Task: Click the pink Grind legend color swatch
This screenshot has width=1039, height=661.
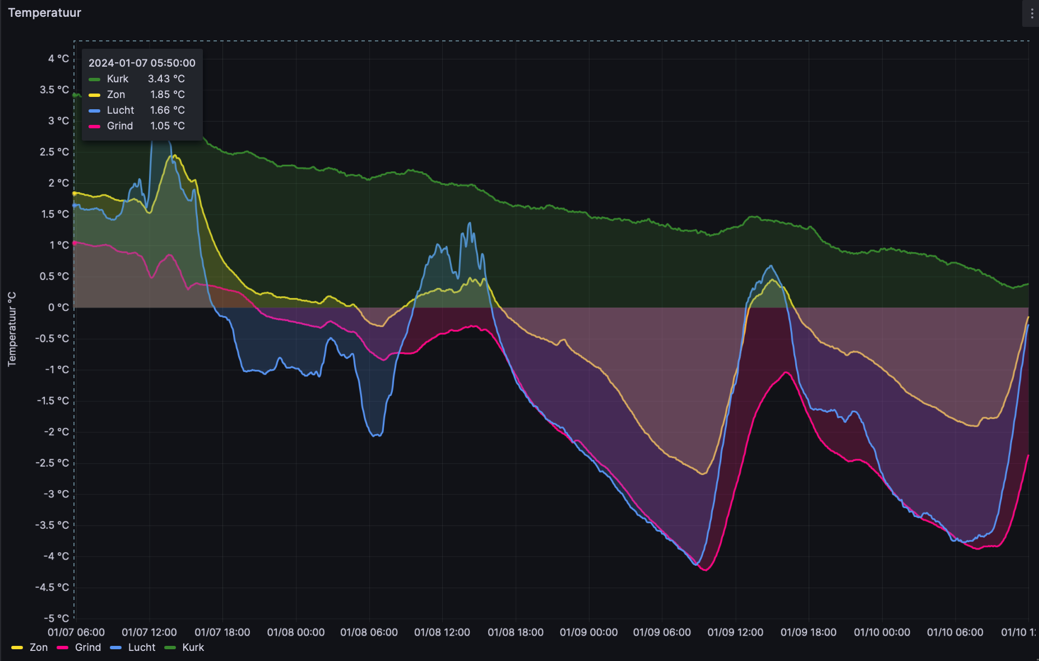Action: pyautogui.click(x=63, y=648)
